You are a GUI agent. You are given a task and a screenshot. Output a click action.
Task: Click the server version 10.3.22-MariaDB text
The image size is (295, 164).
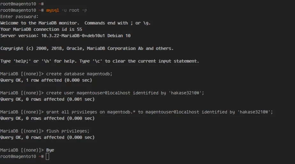[x=73, y=36]
